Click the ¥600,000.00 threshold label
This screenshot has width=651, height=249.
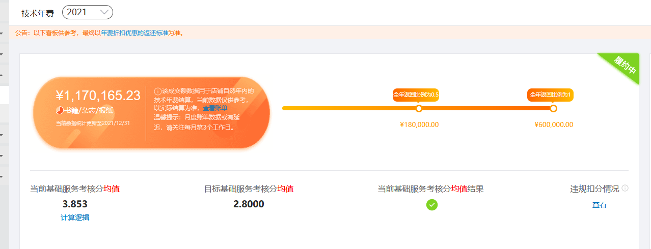tap(554, 125)
